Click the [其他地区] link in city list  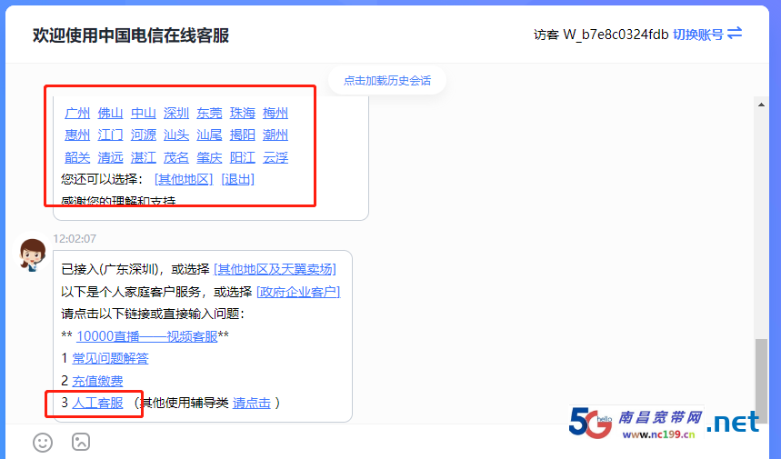pos(184,179)
